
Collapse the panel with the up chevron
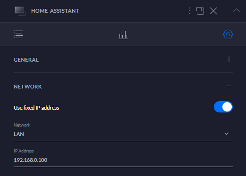coord(237,11)
